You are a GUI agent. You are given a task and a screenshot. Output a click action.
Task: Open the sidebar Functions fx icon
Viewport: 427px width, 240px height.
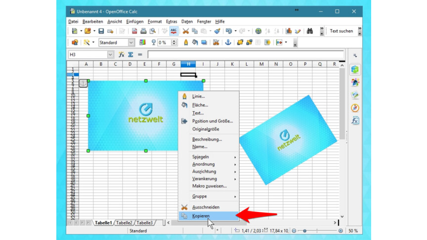(x=355, y=120)
